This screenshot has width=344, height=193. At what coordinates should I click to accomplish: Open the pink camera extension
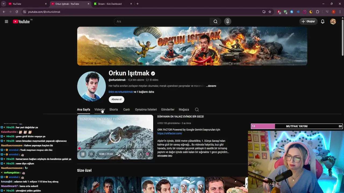304,12
